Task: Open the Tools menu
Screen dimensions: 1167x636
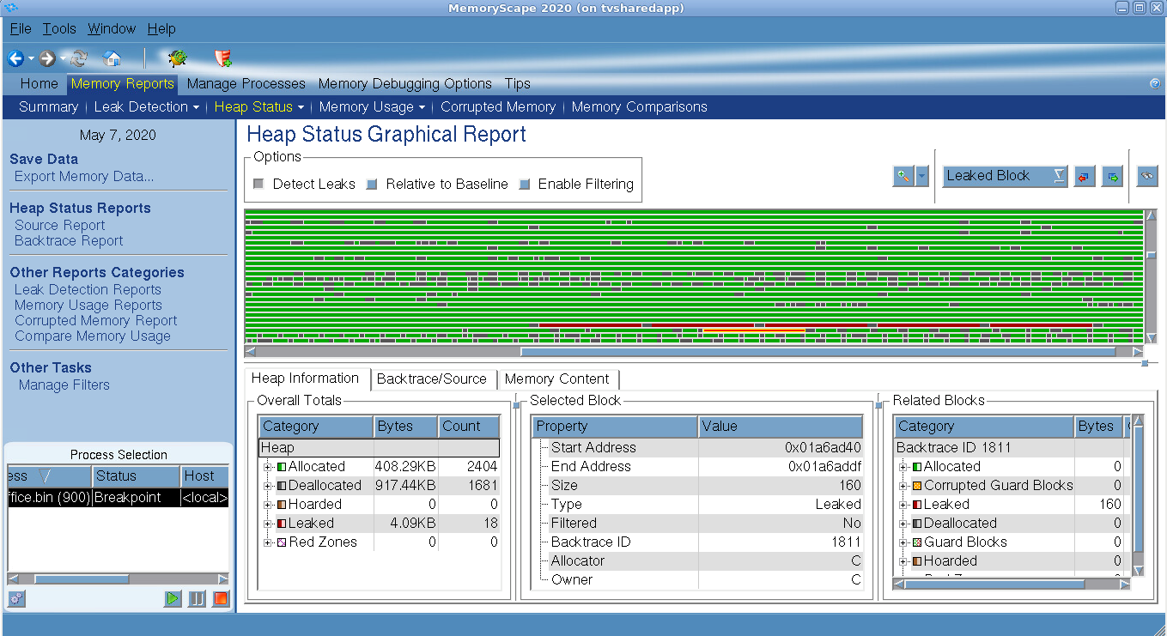Action: (x=59, y=29)
